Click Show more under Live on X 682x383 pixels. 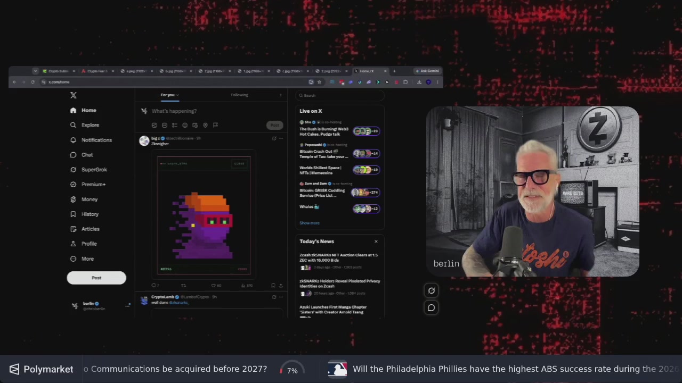310,223
